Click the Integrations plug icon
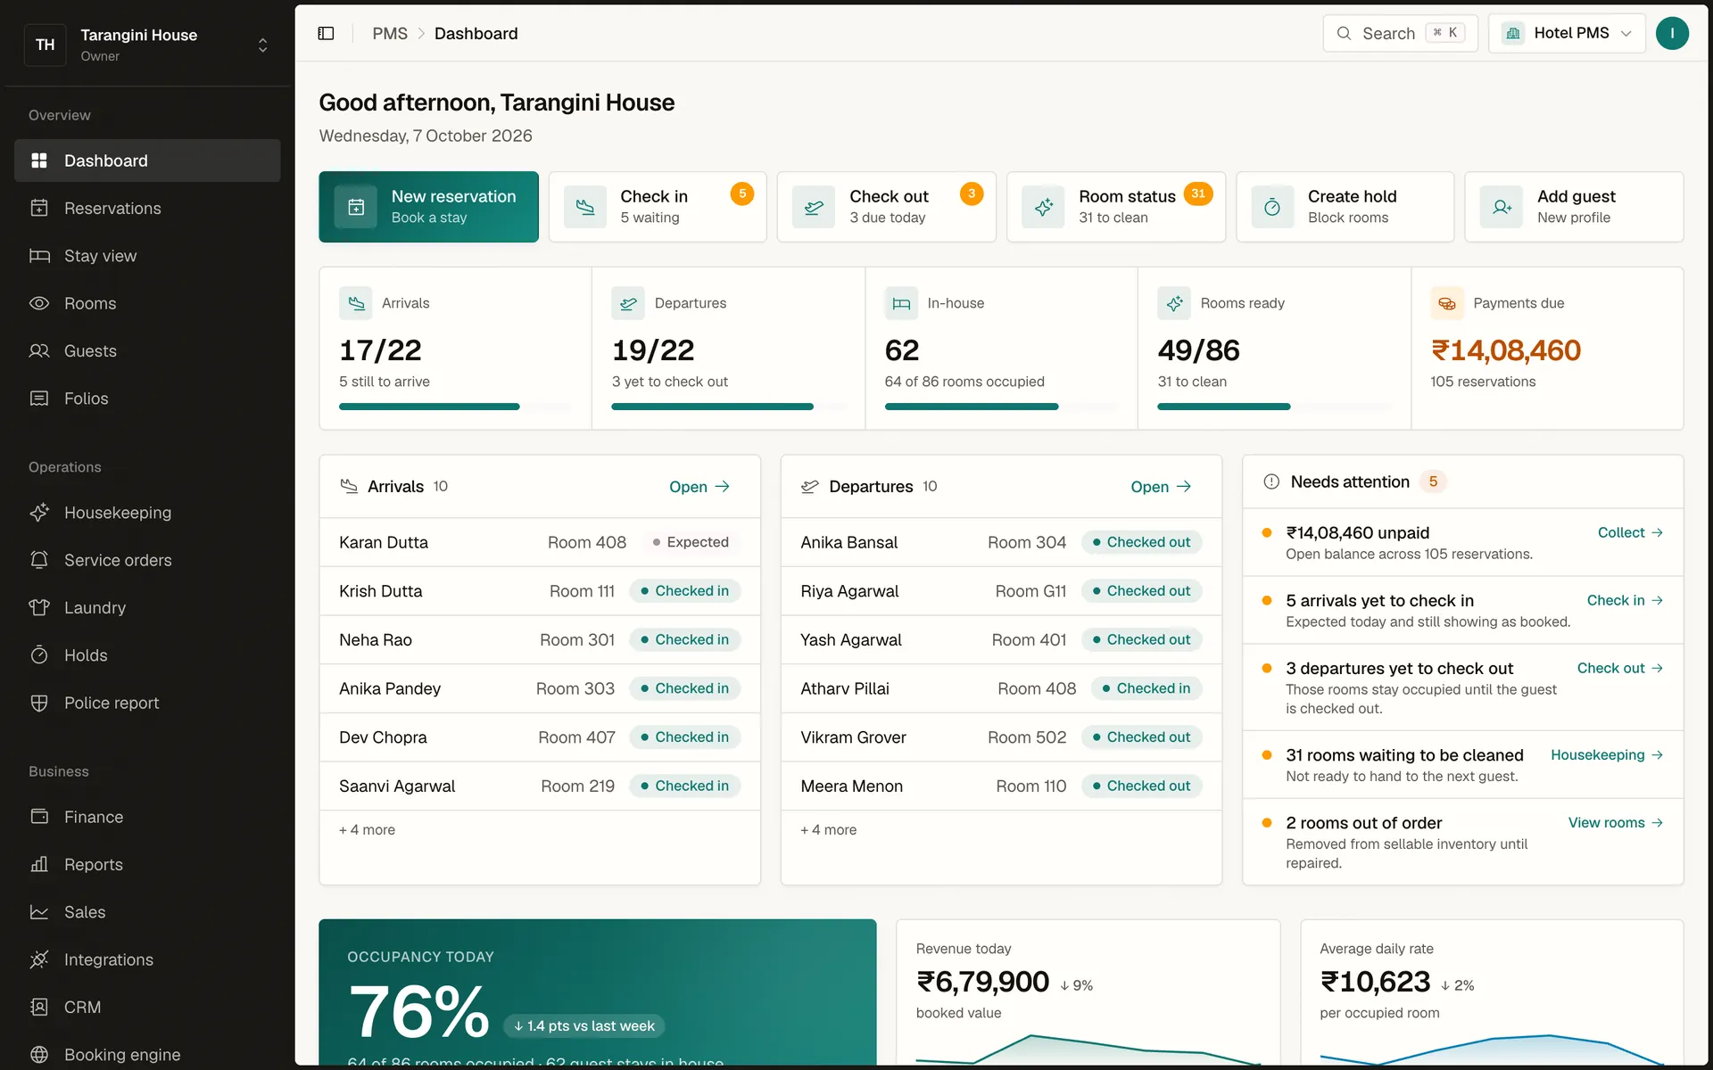This screenshot has height=1070, width=1713. (x=39, y=959)
